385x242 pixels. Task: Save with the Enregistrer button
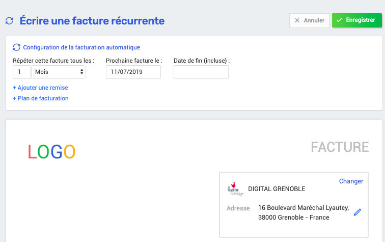point(356,20)
